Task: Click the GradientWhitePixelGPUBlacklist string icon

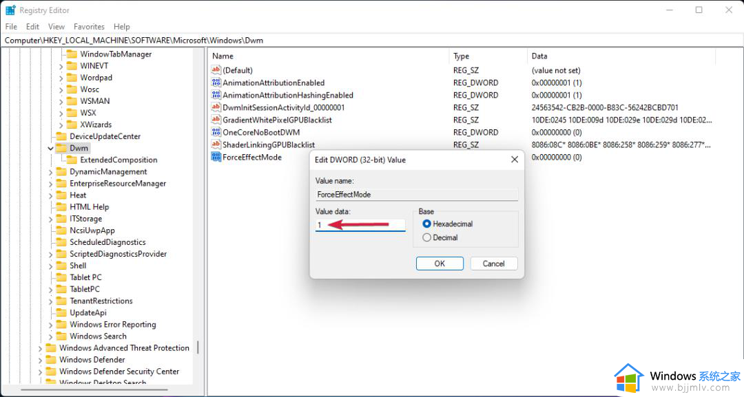Action: point(216,120)
